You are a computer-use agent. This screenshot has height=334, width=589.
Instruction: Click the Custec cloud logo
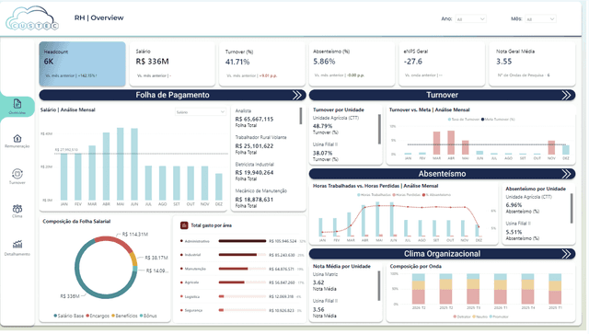click(32, 18)
